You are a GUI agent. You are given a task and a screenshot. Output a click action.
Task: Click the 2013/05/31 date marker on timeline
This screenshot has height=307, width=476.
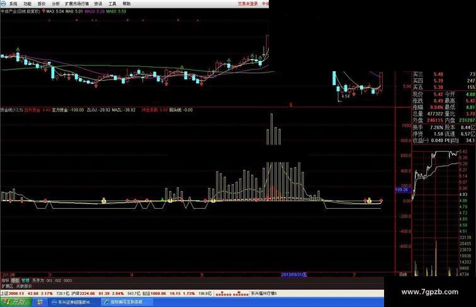294,275
